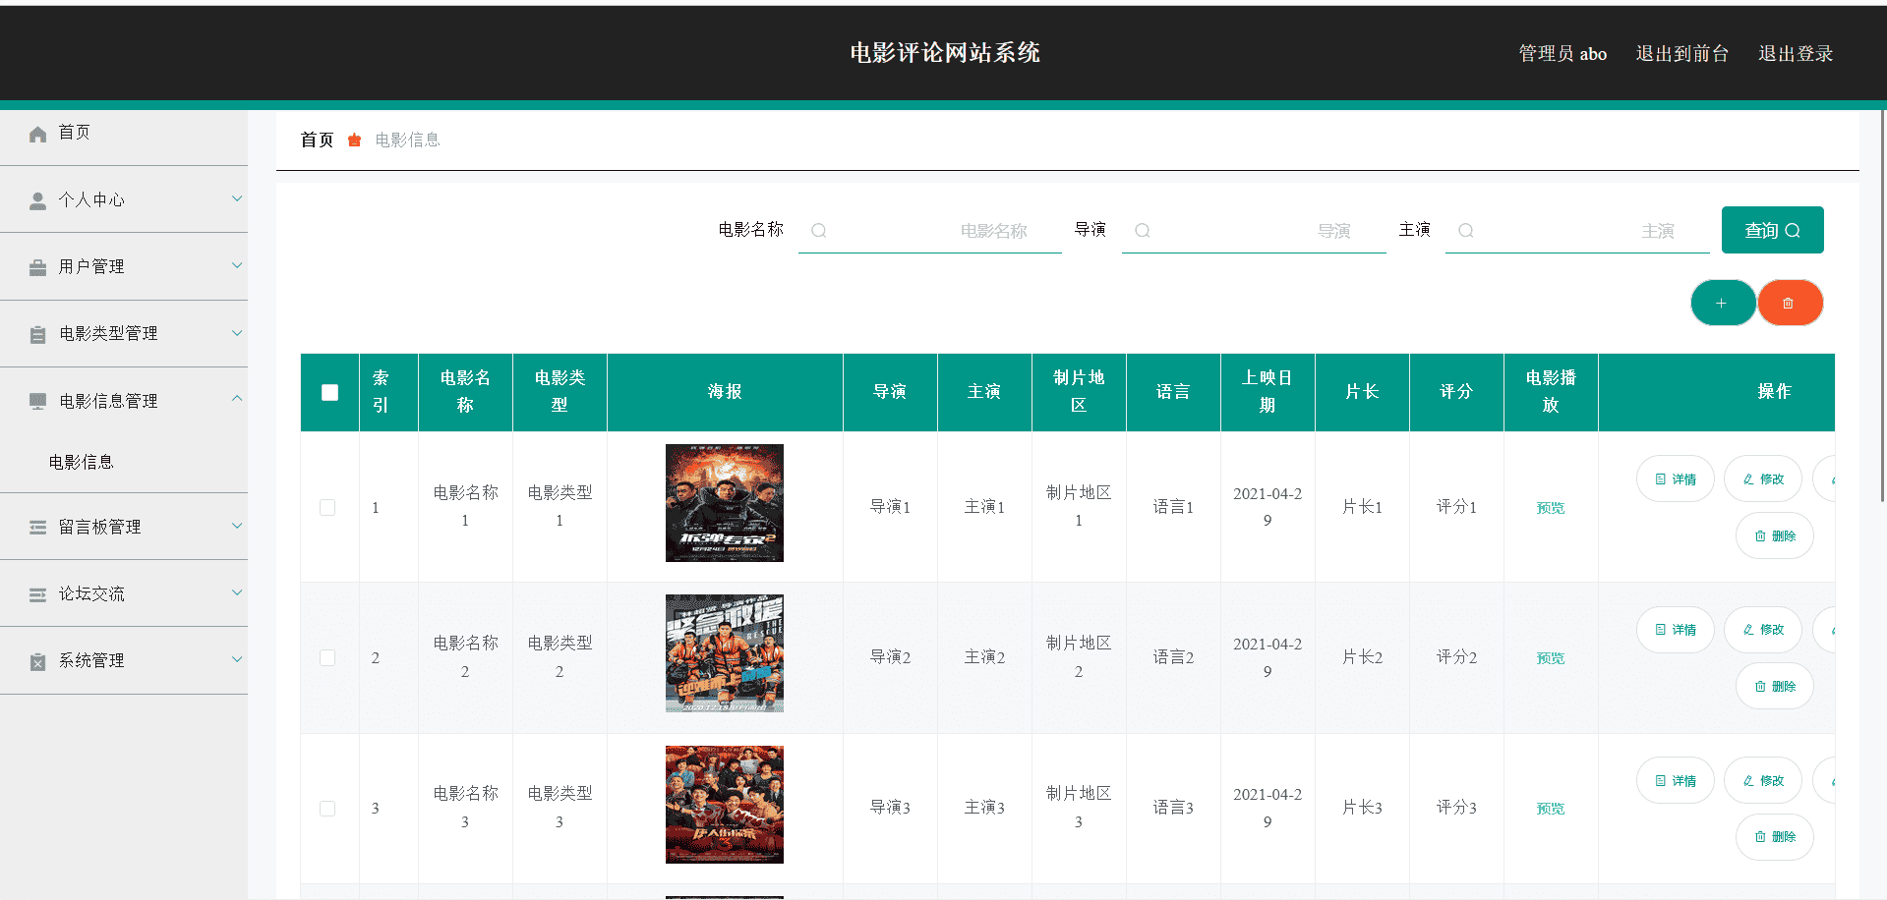Check the row 3 checkbox
The width and height of the screenshot is (1887, 900).
pos(327,808)
